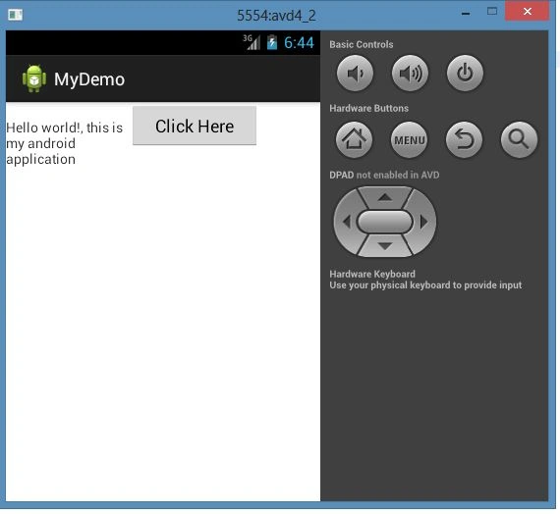Tap the emulator power button
The width and height of the screenshot is (560, 514).
point(465,74)
